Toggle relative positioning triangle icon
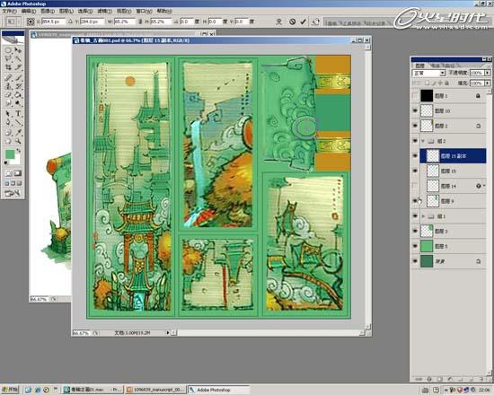 (x=71, y=22)
